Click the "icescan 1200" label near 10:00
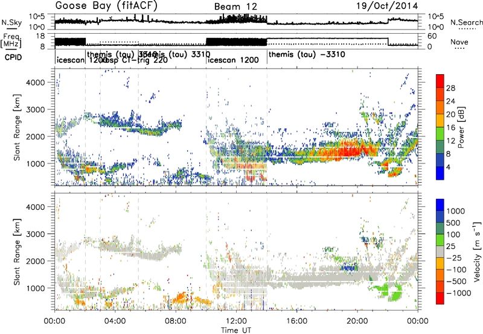This screenshot has height=334, width=483. tap(233, 60)
